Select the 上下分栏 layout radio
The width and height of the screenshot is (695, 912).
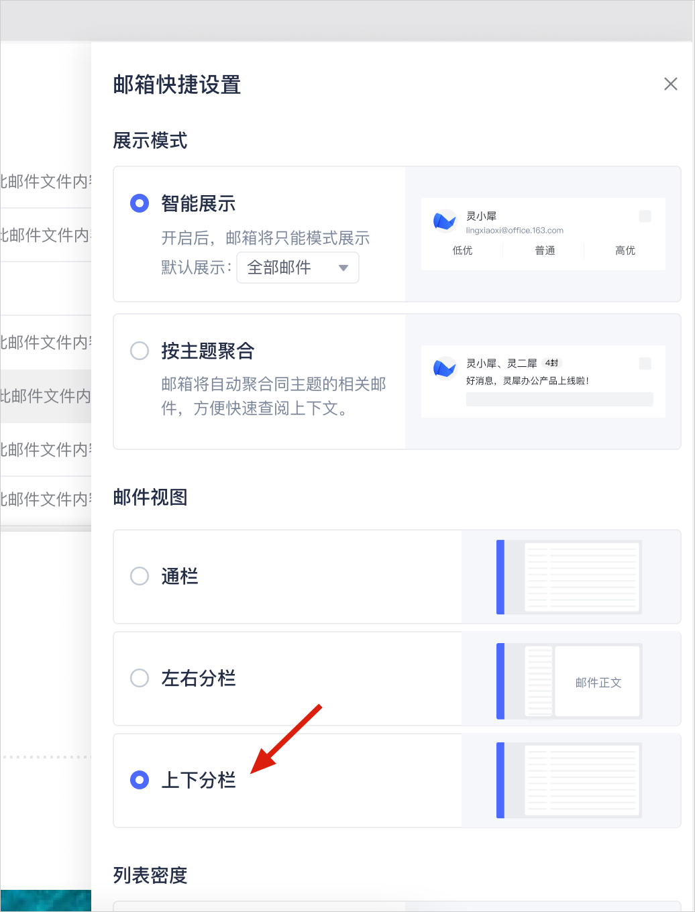(x=140, y=780)
